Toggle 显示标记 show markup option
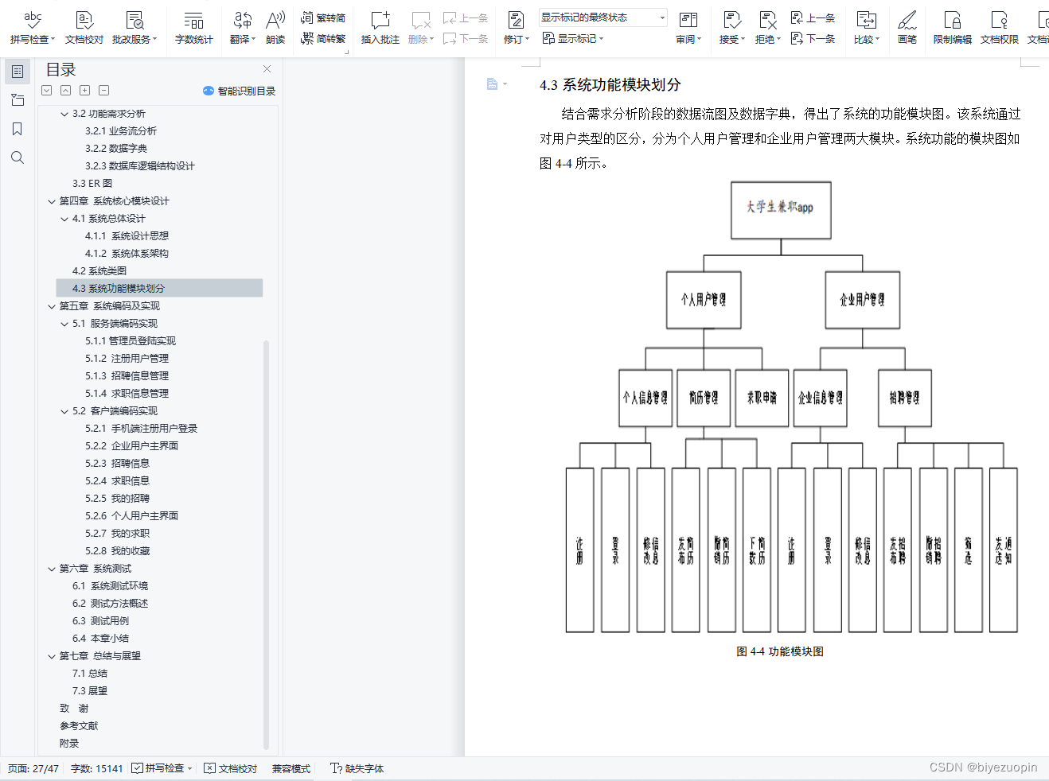This screenshot has width=1049, height=781. [572, 38]
